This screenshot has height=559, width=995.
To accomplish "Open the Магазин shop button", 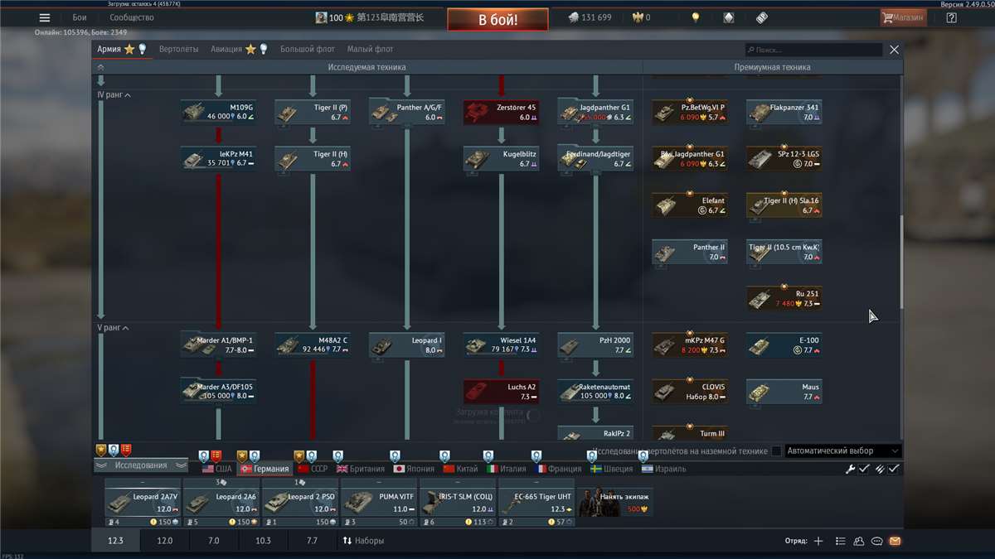I will 903,17.
